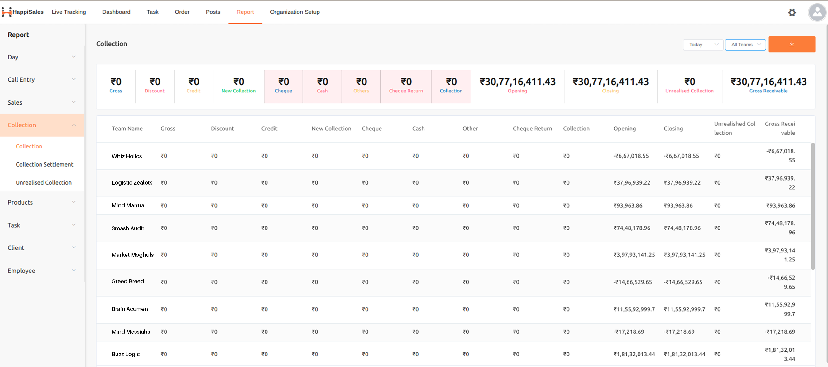828x367 pixels.
Task: Click the orange download report button
Action: coord(792,44)
